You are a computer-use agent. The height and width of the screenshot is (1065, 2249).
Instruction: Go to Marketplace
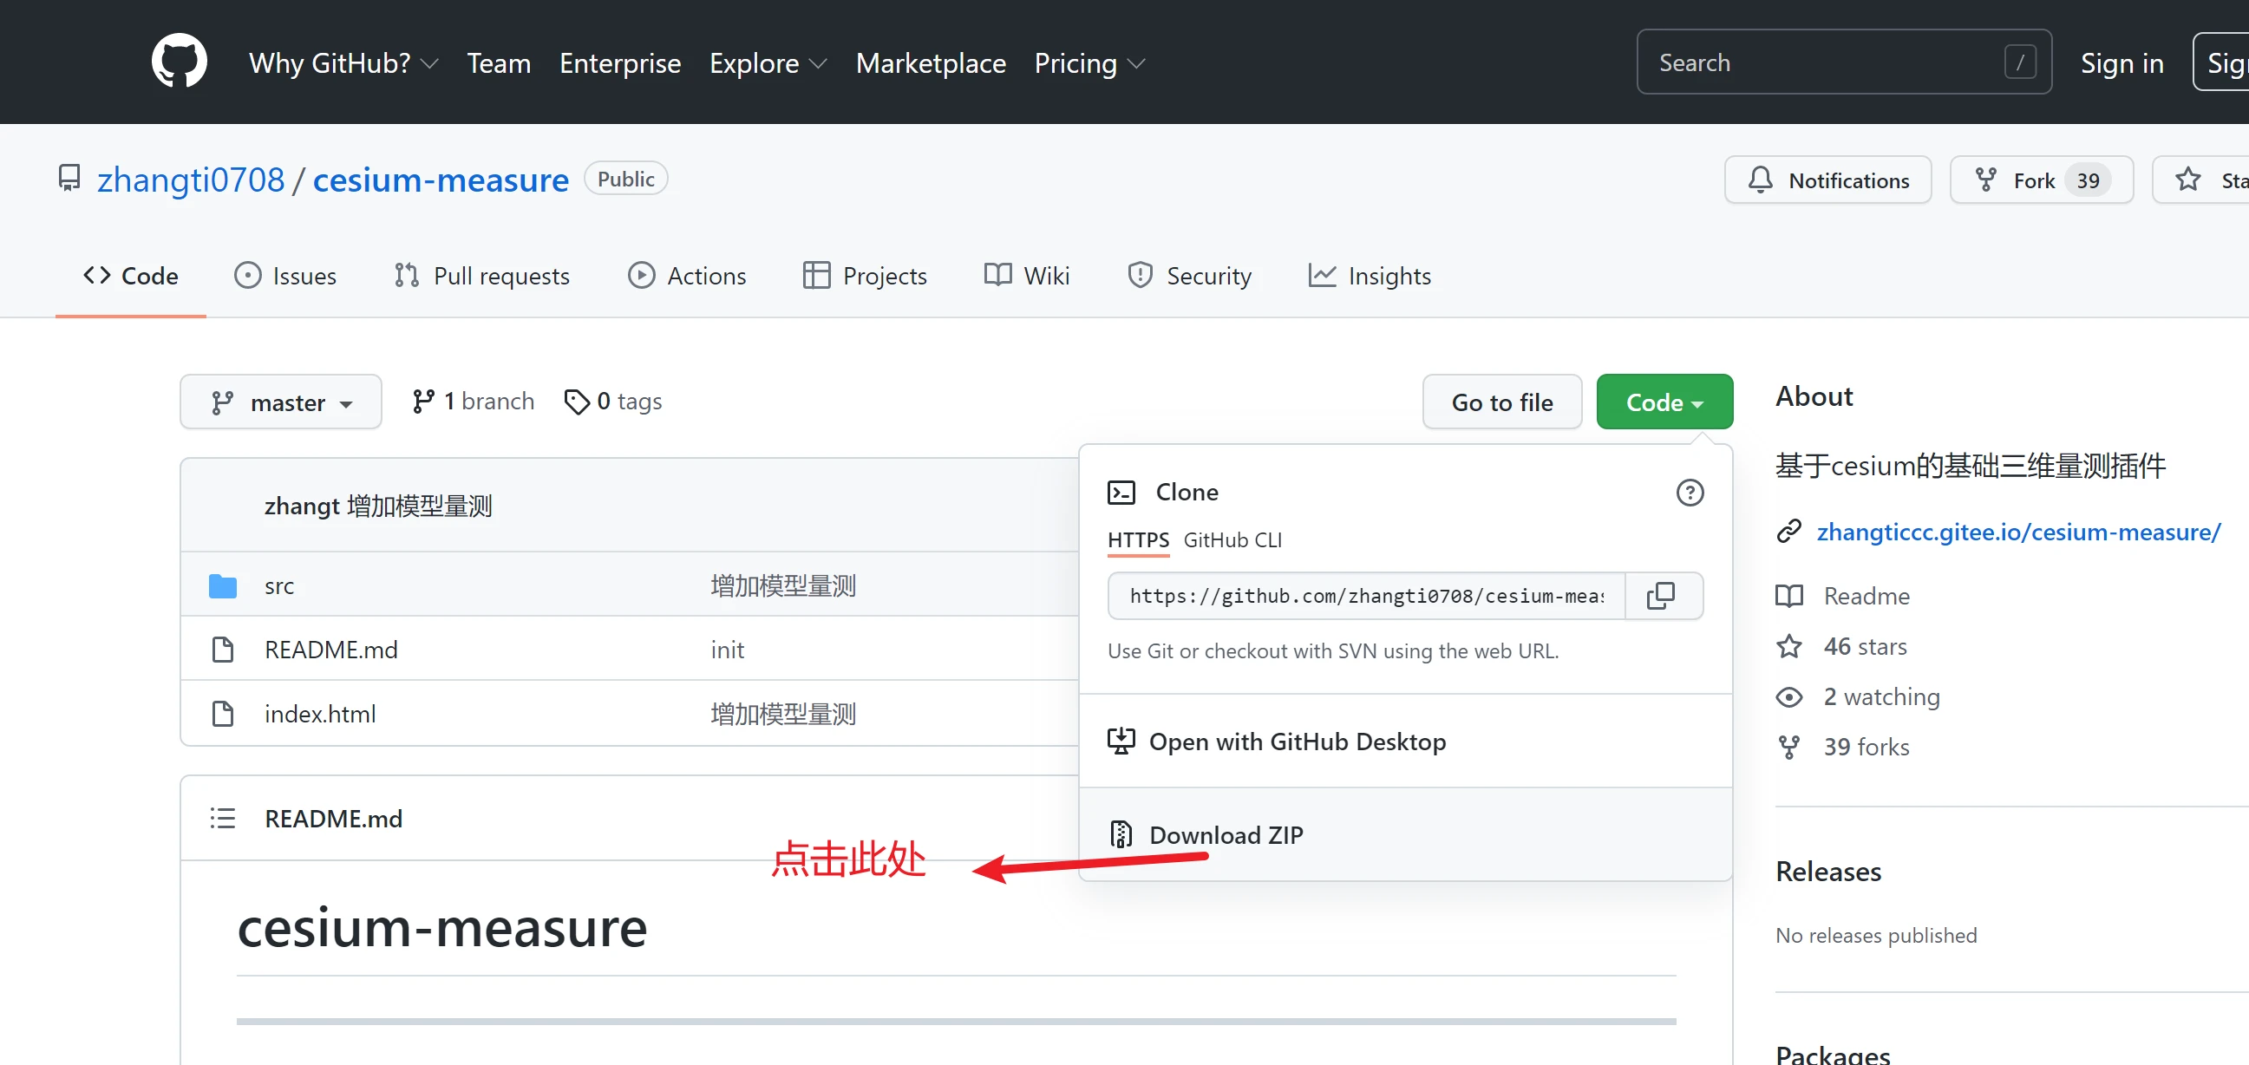pos(931,62)
